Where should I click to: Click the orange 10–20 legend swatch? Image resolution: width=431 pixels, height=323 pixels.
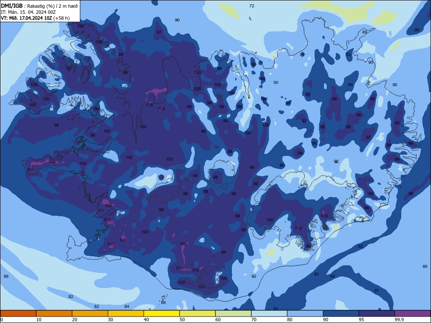[54, 314]
